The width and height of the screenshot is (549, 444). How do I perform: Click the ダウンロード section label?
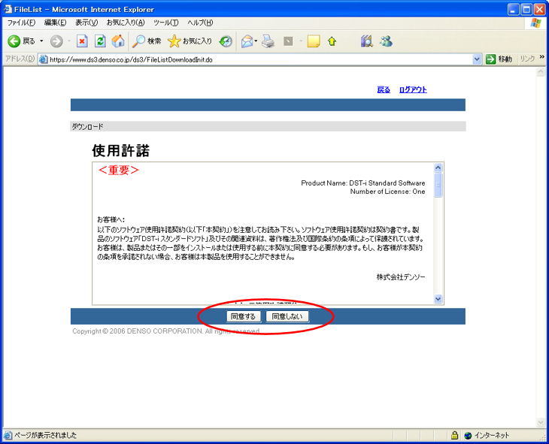[87, 127]
